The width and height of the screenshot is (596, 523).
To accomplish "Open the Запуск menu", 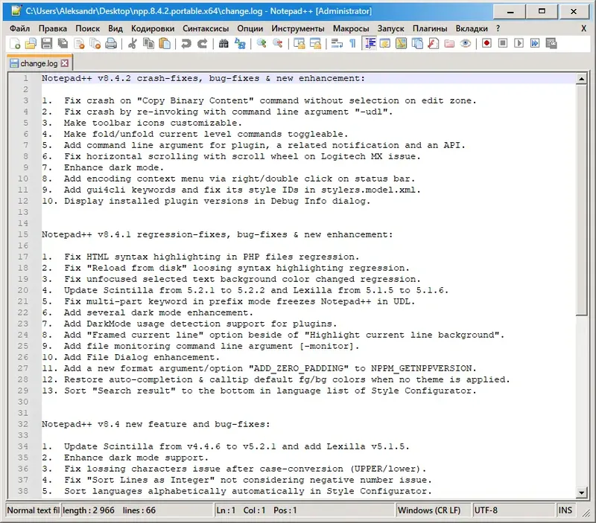I will tap(390, 28).
